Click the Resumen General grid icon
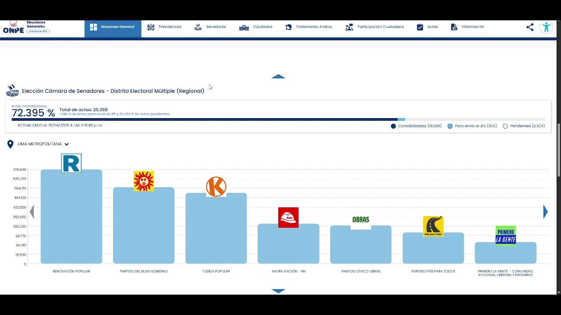 point(93,27)
